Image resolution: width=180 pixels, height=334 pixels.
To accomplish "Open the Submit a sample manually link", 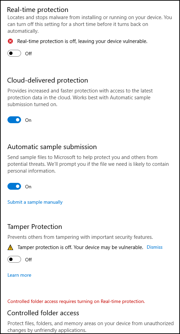I will (x=35, y=202).
